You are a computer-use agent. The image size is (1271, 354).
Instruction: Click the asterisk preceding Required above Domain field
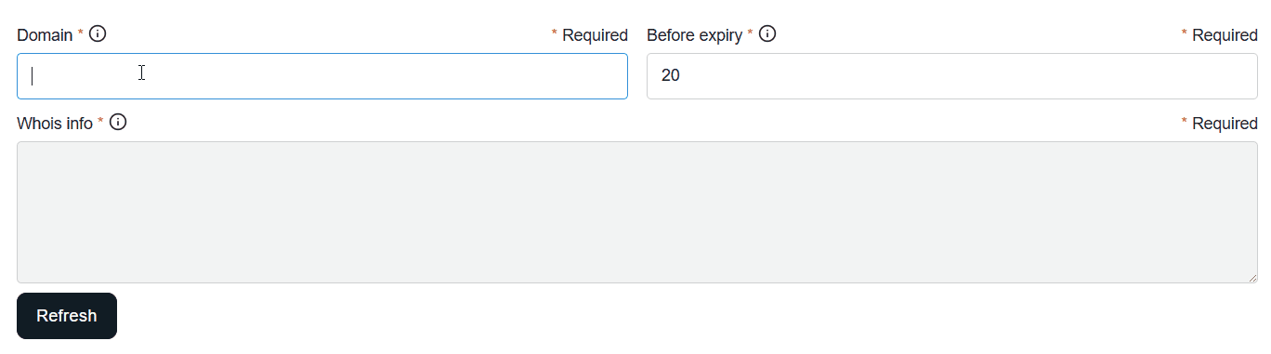click(x=555, y=33)
